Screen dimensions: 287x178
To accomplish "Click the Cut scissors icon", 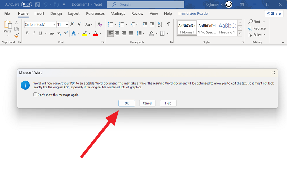I will tap(17, 22).
